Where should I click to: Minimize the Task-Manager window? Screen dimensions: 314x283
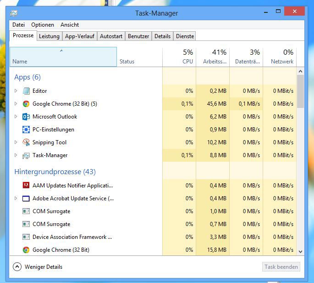266,11
